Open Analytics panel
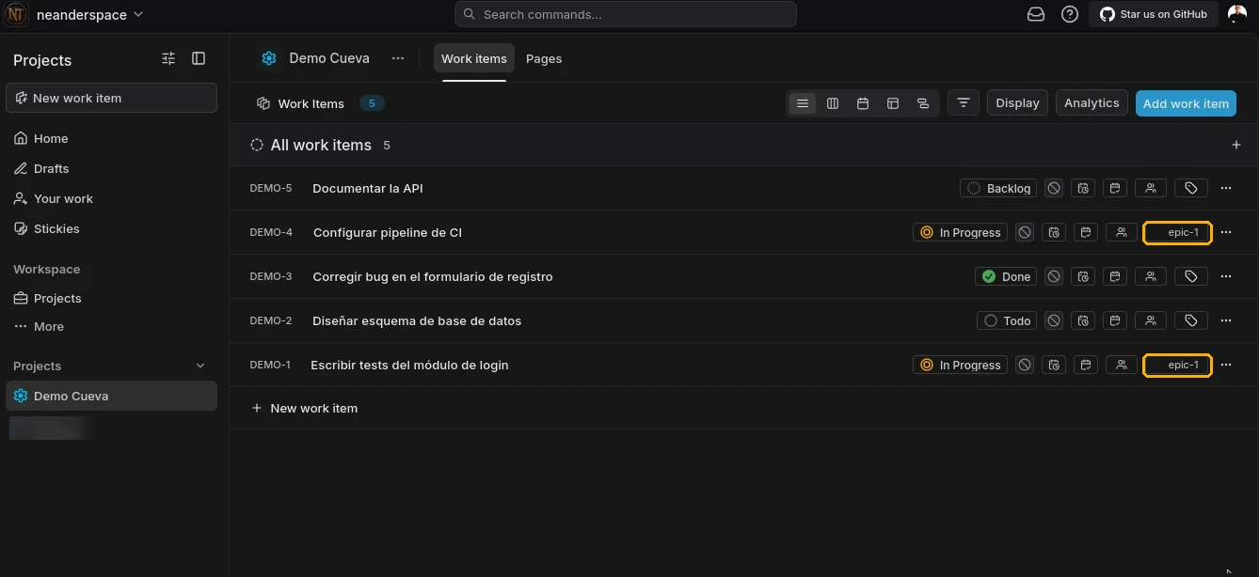Screen dimensions: 1259x577 pos(1092,103)
